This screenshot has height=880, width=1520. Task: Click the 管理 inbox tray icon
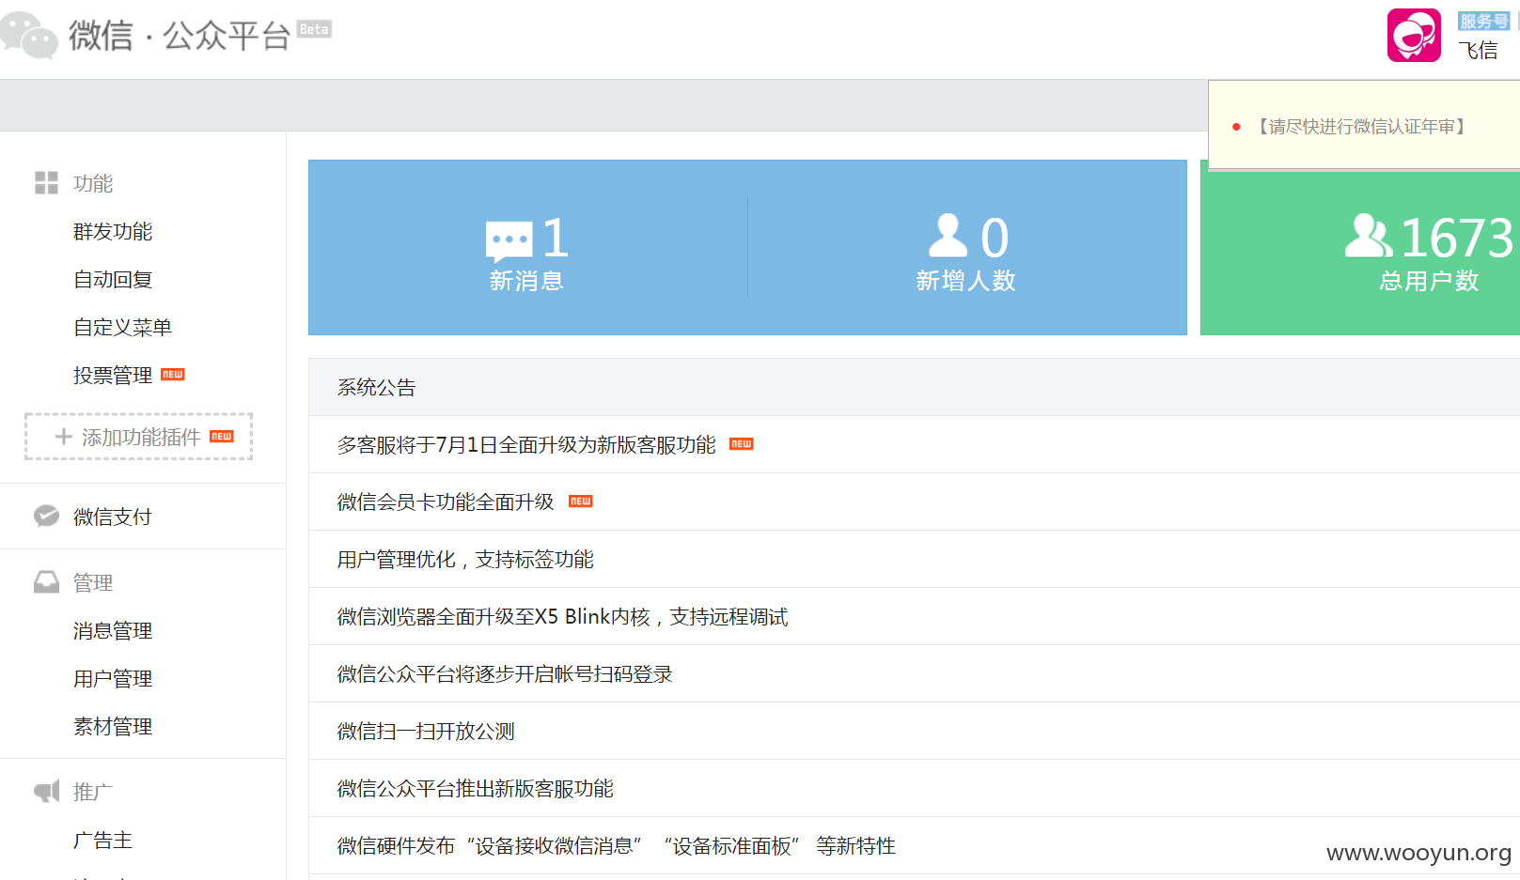point(46,582)
